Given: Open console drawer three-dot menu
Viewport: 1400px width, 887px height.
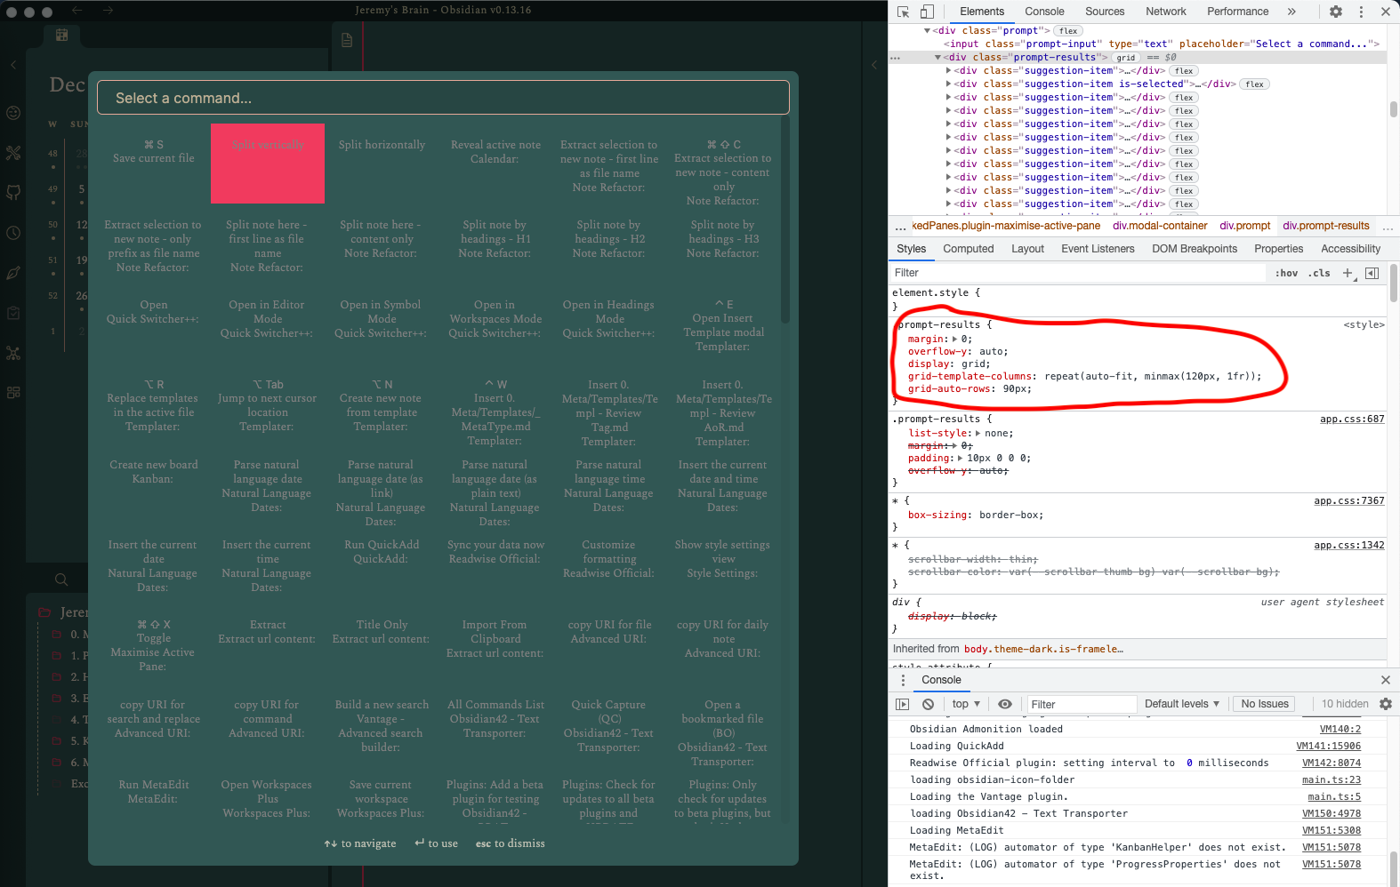Looking at the screenshot, I should coord(903,680).
